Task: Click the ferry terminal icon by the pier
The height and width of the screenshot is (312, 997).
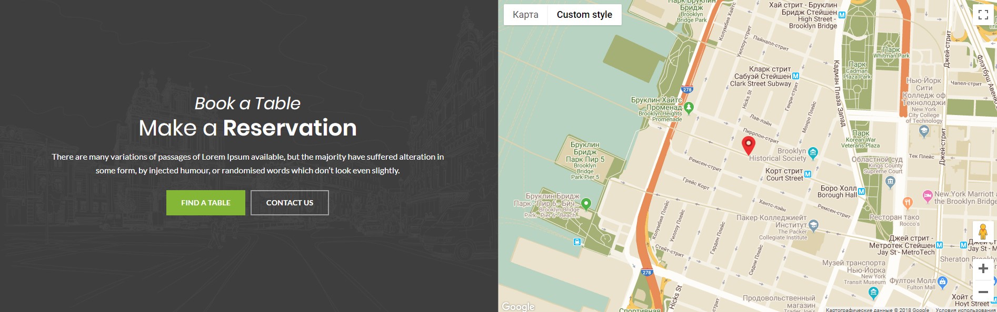Action: click(x=577, y=242)
